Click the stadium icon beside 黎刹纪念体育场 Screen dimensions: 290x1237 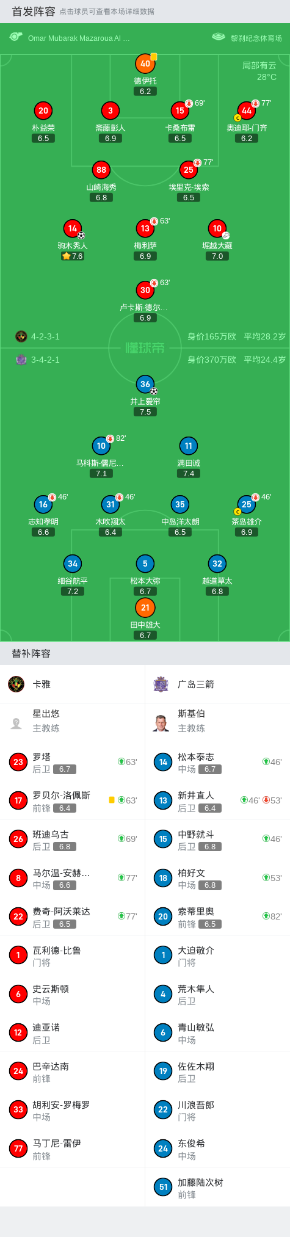click(219, 37)
